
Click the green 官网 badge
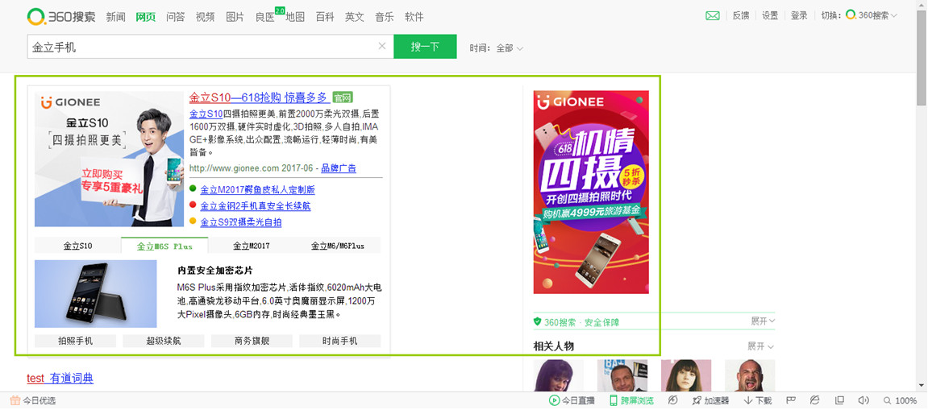(x=342, y=97)
